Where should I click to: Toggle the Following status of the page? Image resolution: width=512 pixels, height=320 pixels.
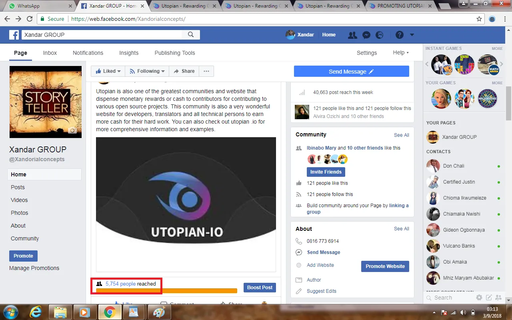(147, 71)
